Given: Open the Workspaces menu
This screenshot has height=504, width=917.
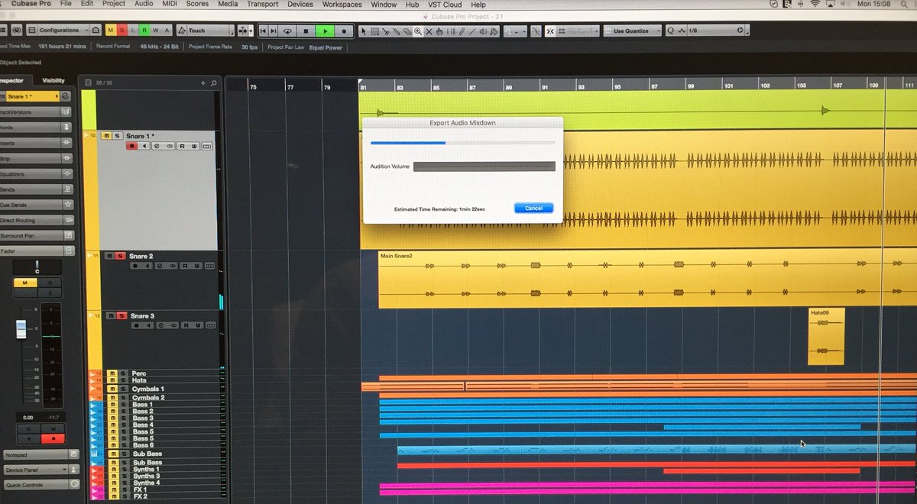Looking at the screenshot, I should point(342,4).
